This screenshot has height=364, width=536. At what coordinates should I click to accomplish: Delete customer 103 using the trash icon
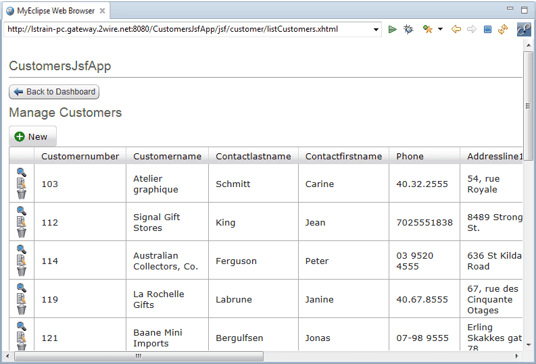[x=22, y=194]
